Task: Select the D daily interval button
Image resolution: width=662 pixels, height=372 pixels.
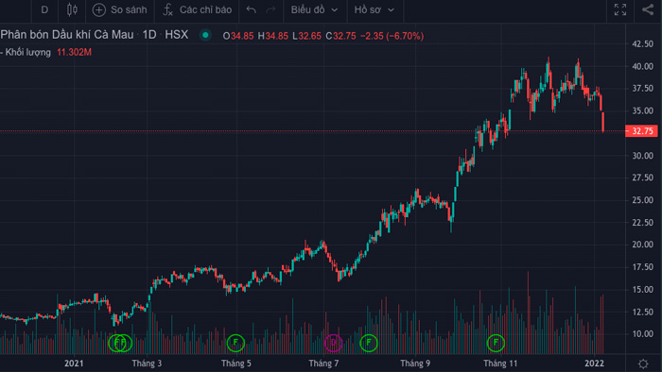Action: click(44, 9)
